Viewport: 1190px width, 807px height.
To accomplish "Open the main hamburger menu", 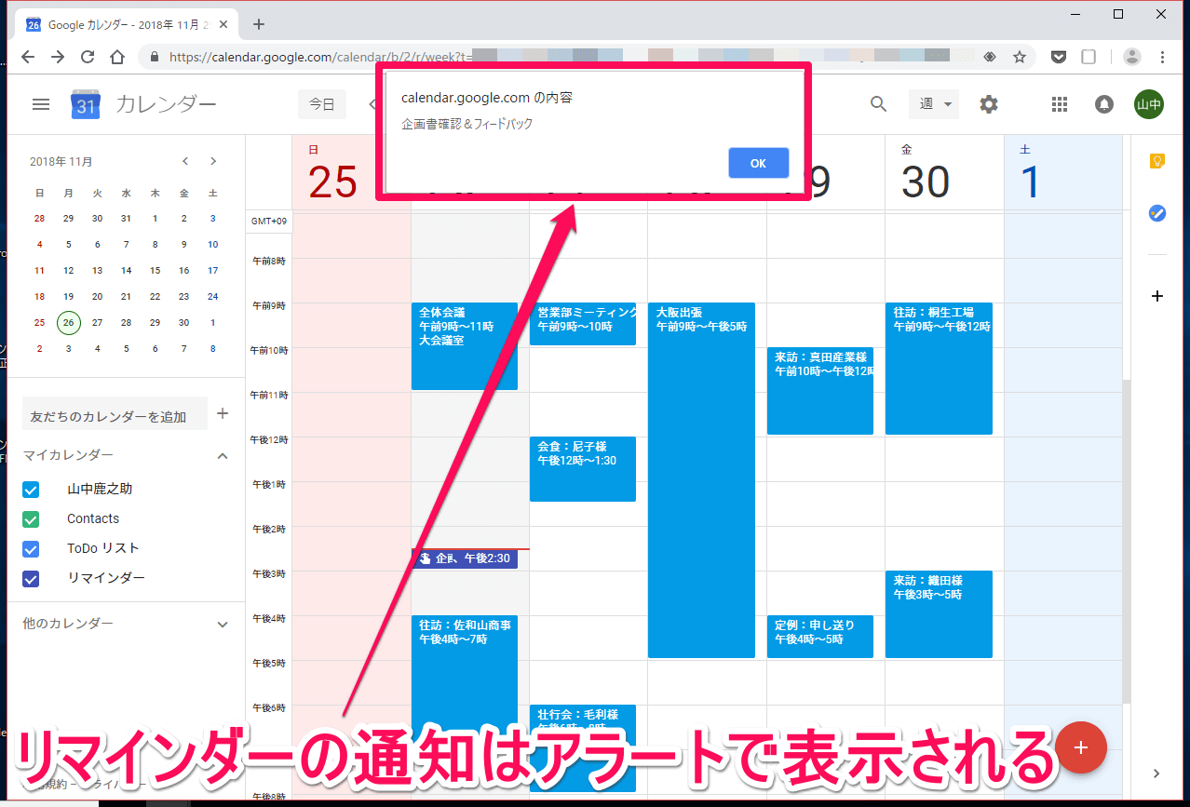I will click(41, 104).
